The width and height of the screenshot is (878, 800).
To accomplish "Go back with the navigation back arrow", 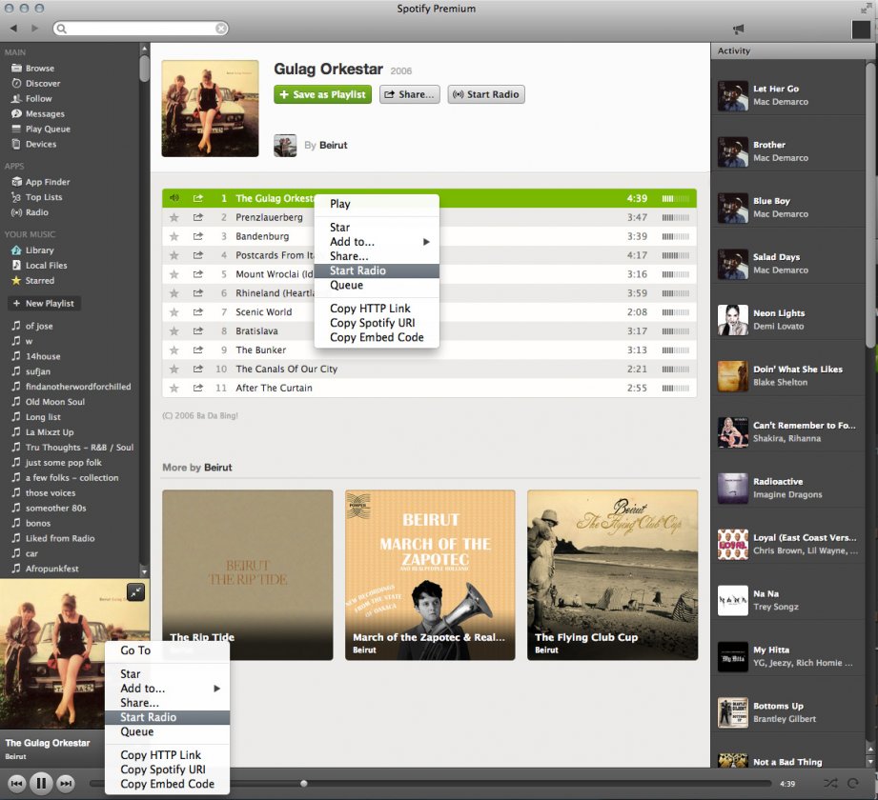I will pyautogui.click(x=13, y=28).
